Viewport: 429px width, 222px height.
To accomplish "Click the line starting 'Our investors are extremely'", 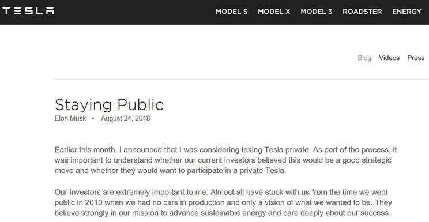I will [221, 192].
